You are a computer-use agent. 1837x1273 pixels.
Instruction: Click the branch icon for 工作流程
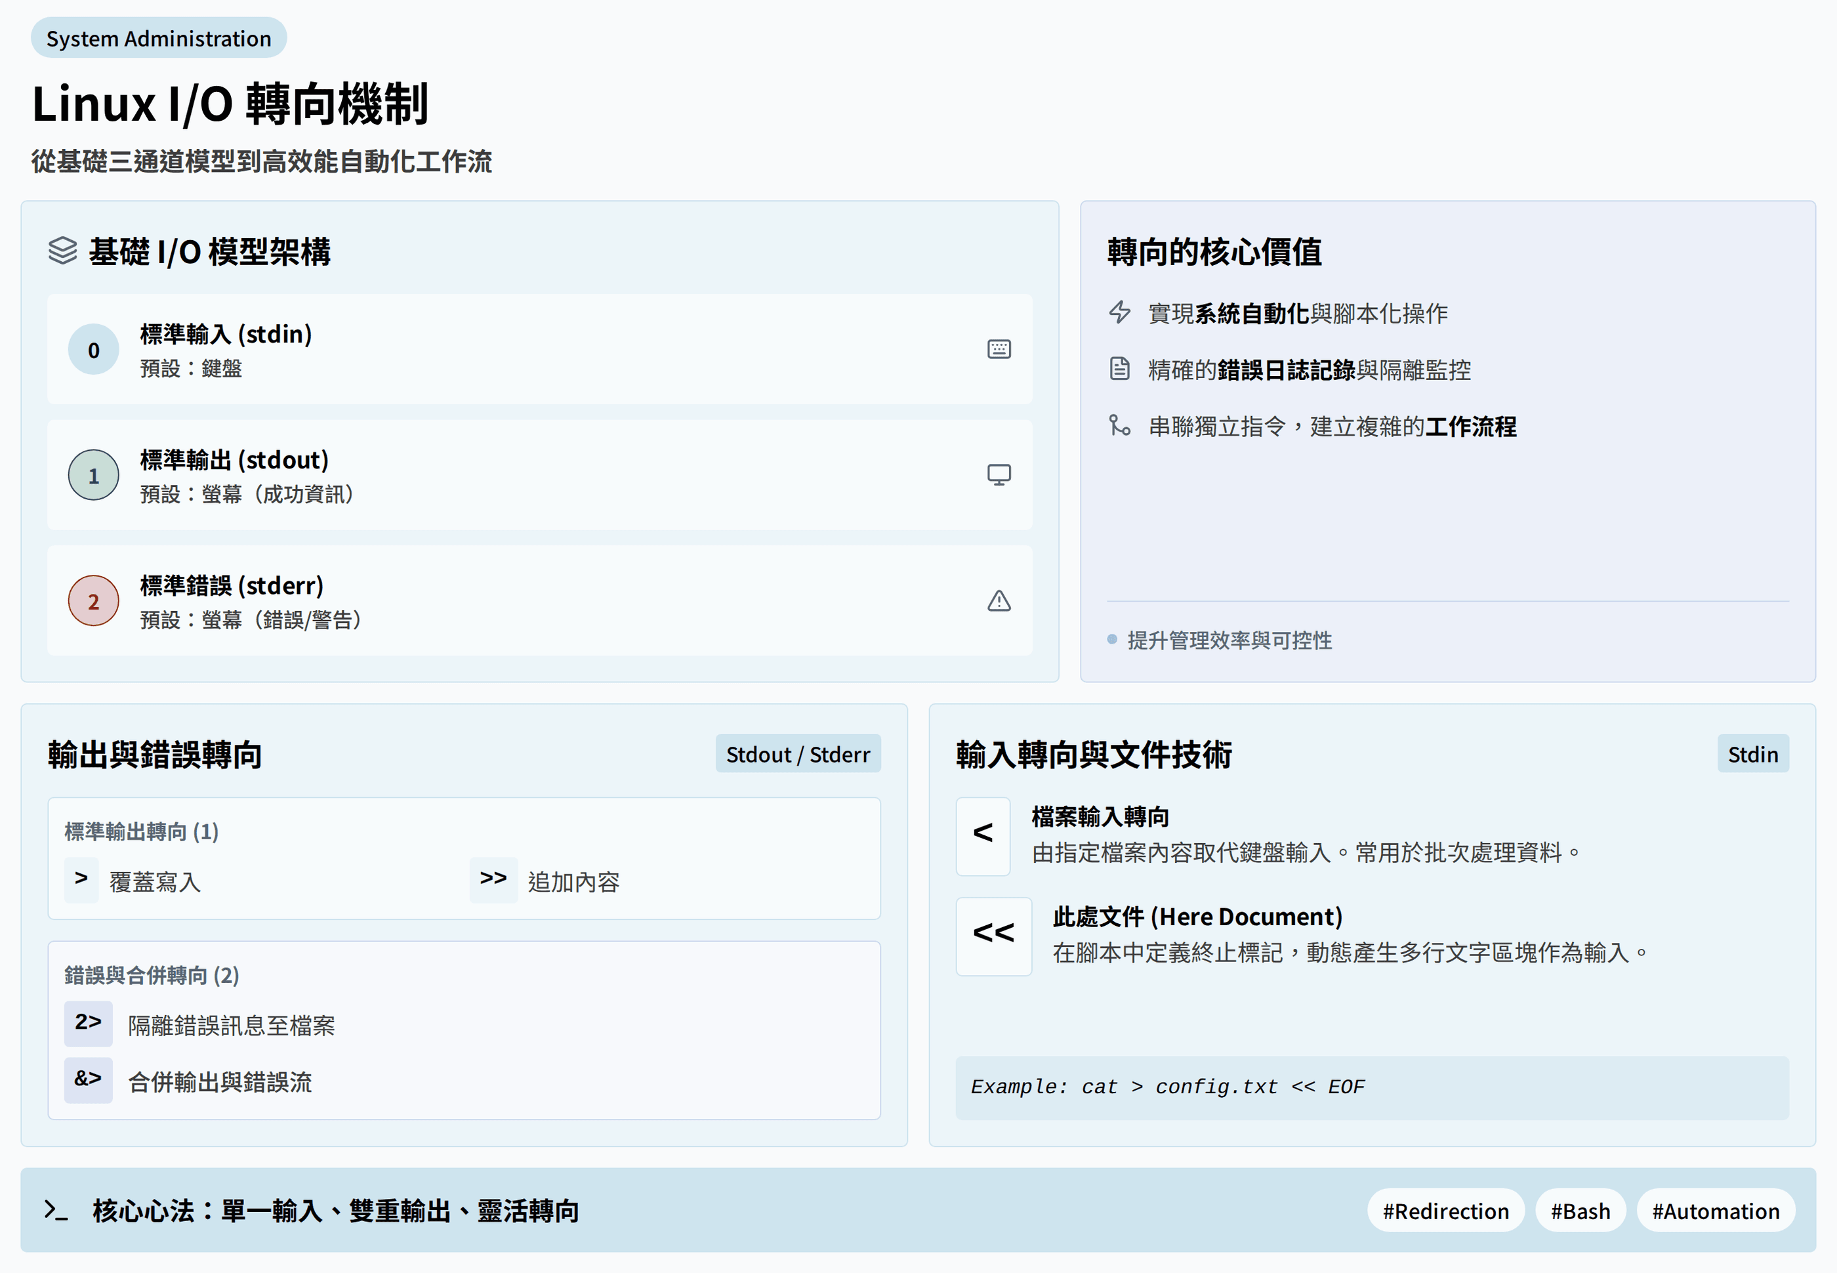pos(1119,425)
